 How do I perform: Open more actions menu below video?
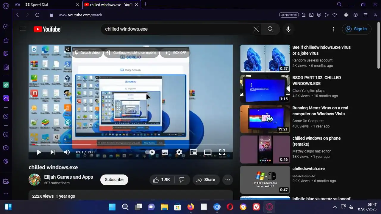coord(228,180)
